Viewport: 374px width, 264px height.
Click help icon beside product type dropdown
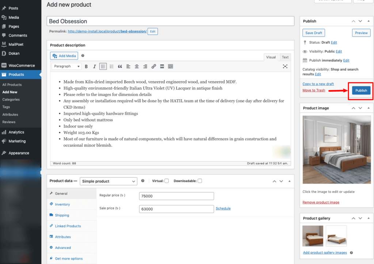click(x=143, y=181)
